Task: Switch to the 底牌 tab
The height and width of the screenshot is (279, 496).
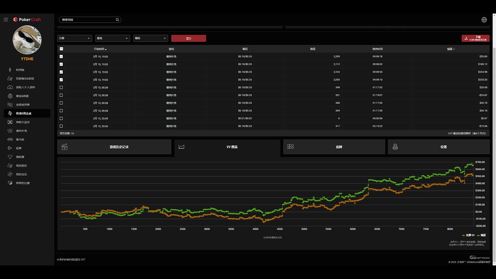Action: 334,147
